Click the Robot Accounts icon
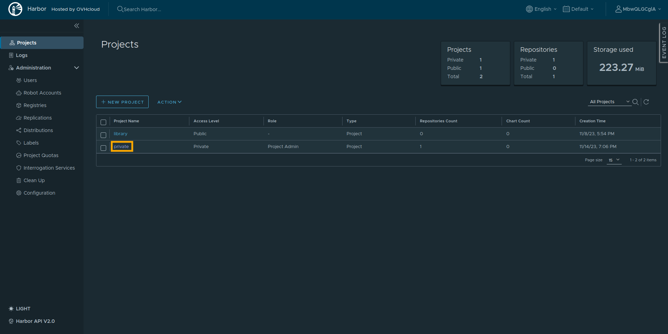The image size is (668, 334). point(19,93)
